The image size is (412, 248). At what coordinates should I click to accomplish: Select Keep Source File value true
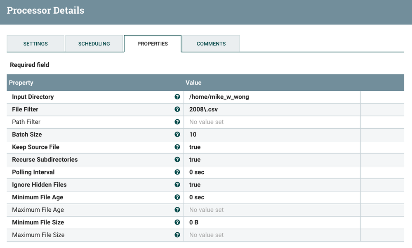pyautogui.click(x=272, y=147)
